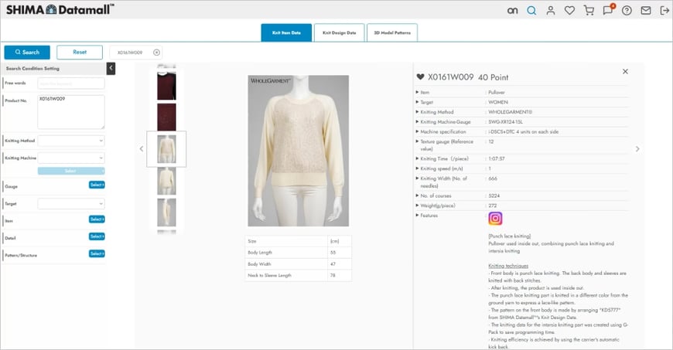Open the Knitting Machine dropdown
Screen dimensions: 673x350
[71, 158]
